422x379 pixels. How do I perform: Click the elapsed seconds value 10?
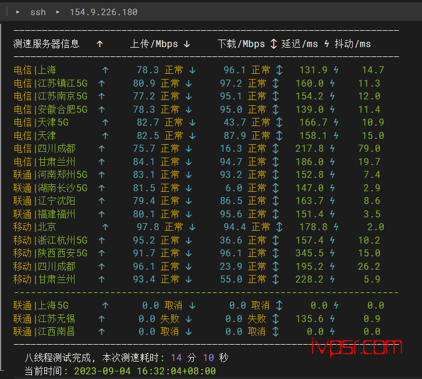(208, 357)
